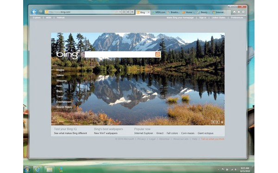The height and width of the screenshot is (173, 278).
Task: Click the Giant octopus popular search
Action: click(x=205, y=133)
